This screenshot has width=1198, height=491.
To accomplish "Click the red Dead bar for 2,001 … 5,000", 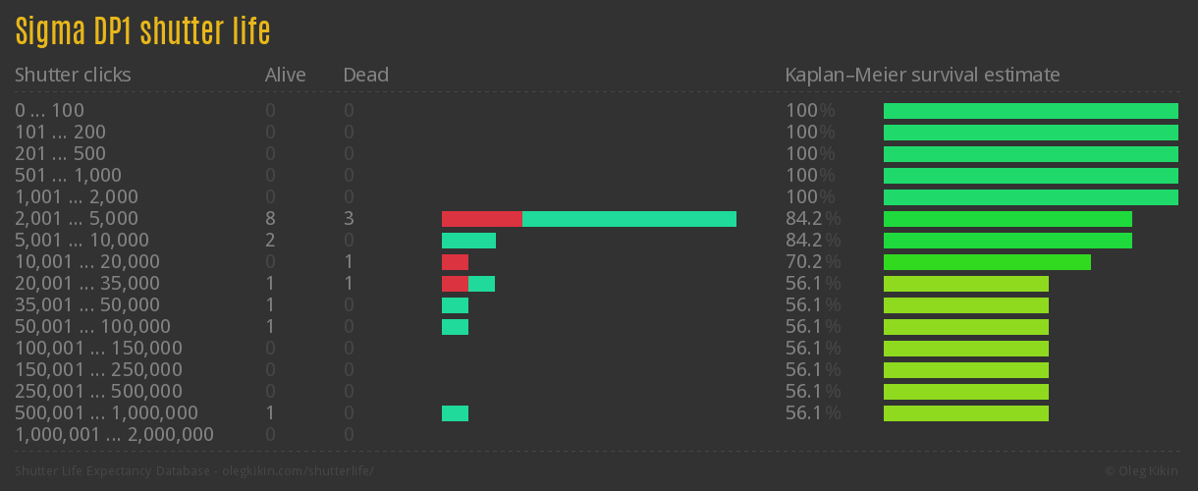I will (x=481, y=219).
